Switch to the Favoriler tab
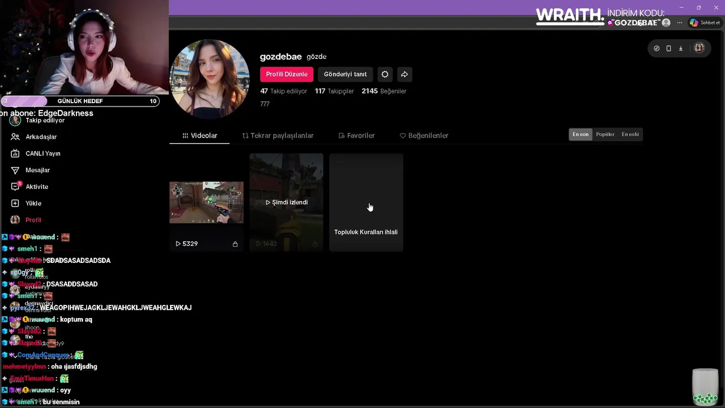The width and height of the screenshot is (725, 408). pos(356,135)
